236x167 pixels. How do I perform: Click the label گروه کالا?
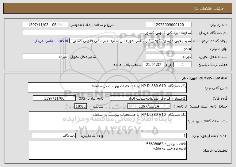click(x=220, y=99)
